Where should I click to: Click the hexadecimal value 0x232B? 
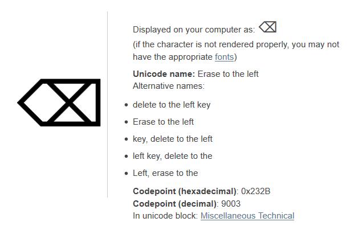coord(255,191)
